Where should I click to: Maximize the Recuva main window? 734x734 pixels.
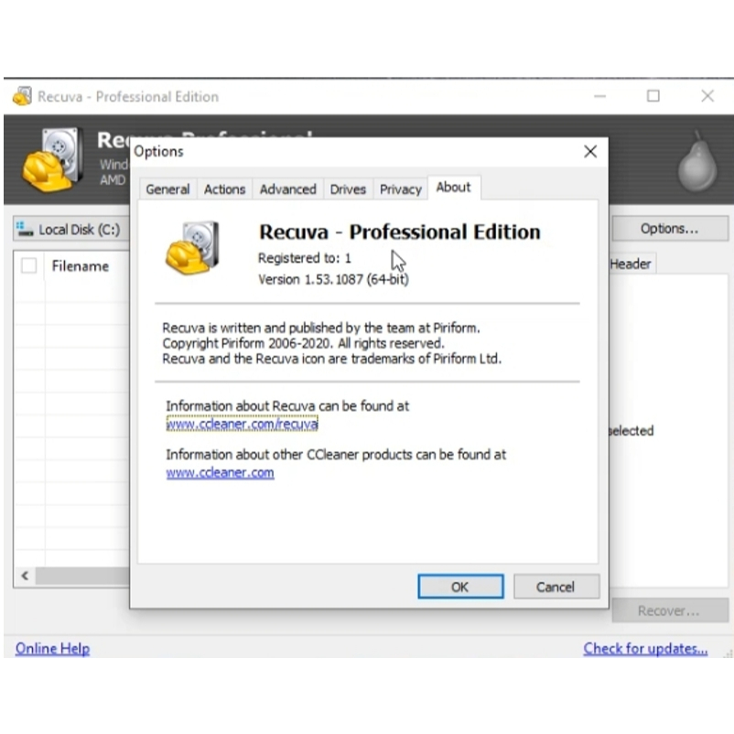tap(653, 96)
